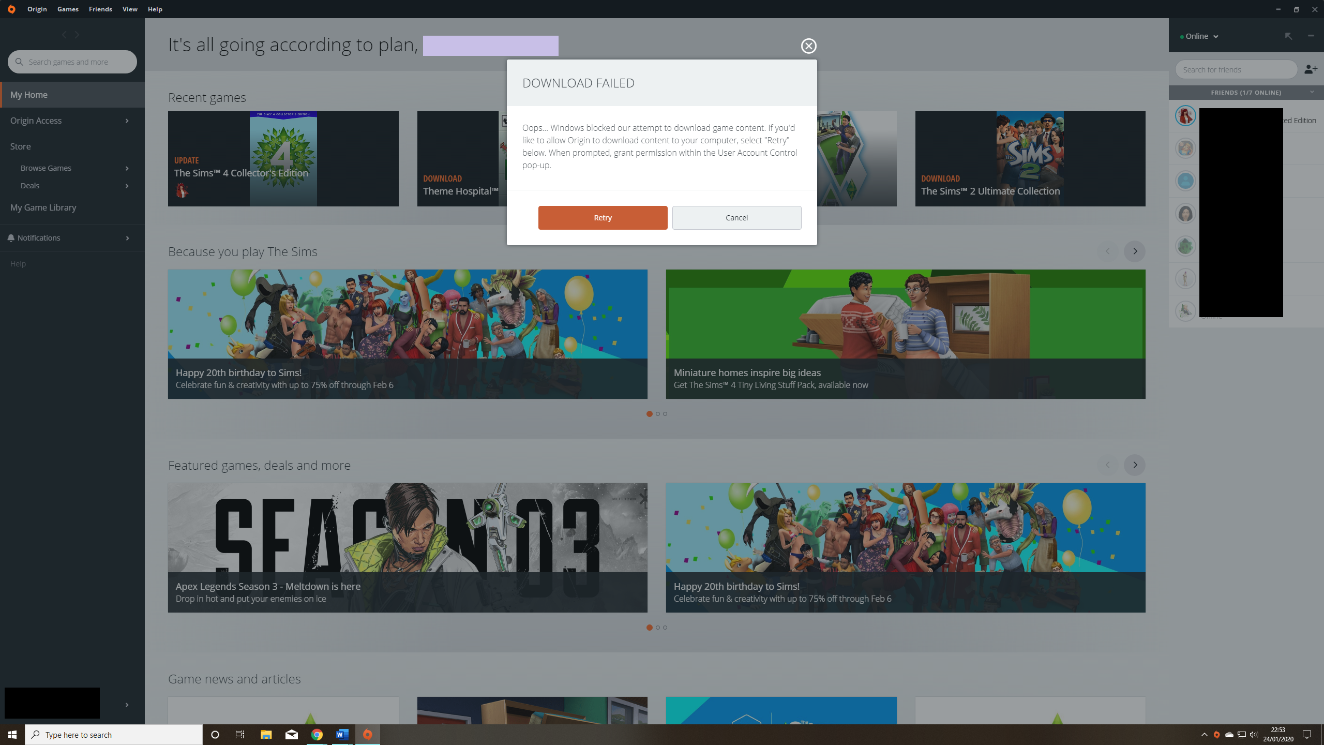Click the add friend icon
Screen dimensions: 1324x745
1311,69
